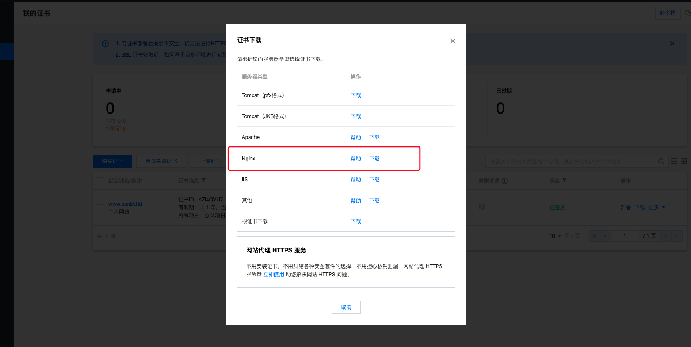Open the rows-per-page dropdown
Image resolution: width=691 pixels, height=347 pixels.
(555, 236)
